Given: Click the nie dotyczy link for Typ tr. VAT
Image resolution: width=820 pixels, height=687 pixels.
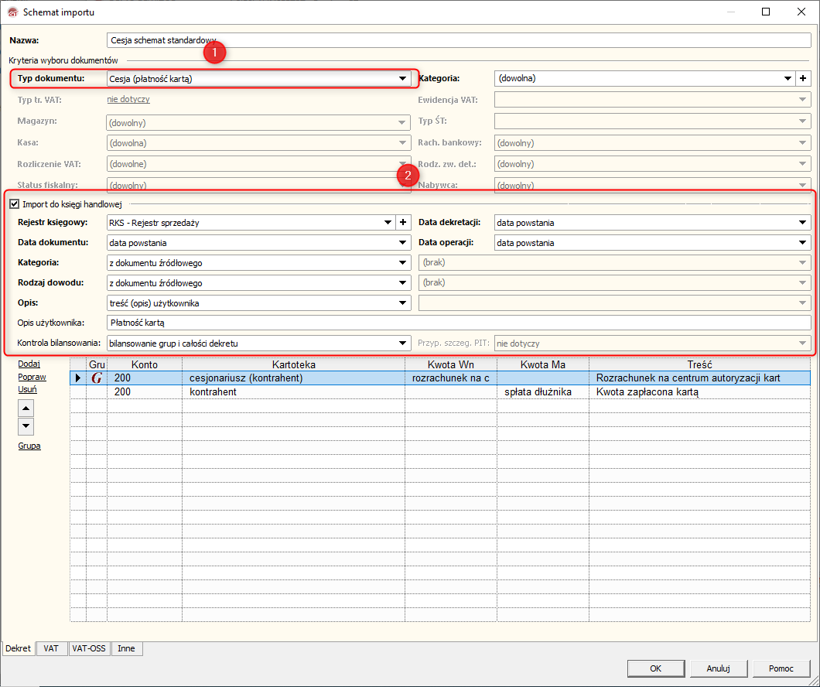Looking at the screenshot, I should (x=128, y=99).
